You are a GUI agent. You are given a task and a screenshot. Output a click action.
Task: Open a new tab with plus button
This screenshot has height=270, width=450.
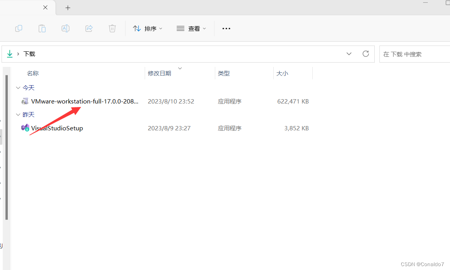pos(68,8)
